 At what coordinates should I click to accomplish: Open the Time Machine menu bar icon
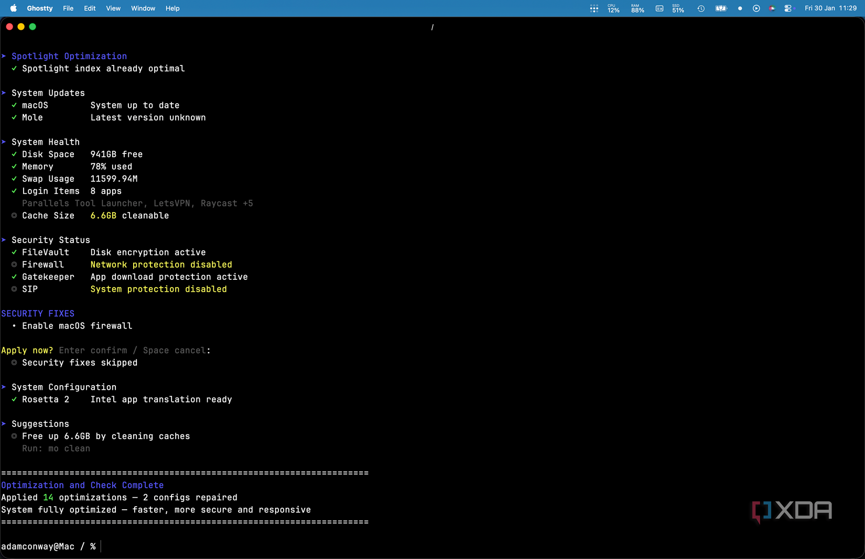tap(701, 8)
